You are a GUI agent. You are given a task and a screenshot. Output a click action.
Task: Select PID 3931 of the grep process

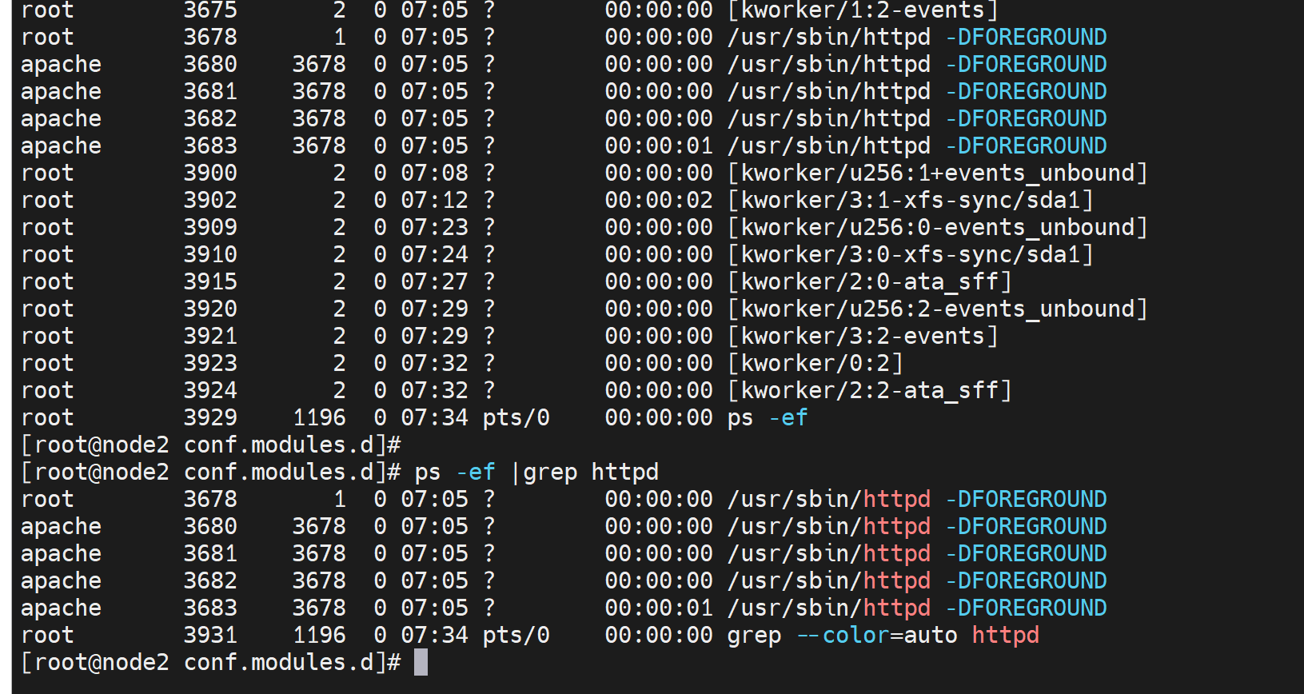click(x=210, y=636)
